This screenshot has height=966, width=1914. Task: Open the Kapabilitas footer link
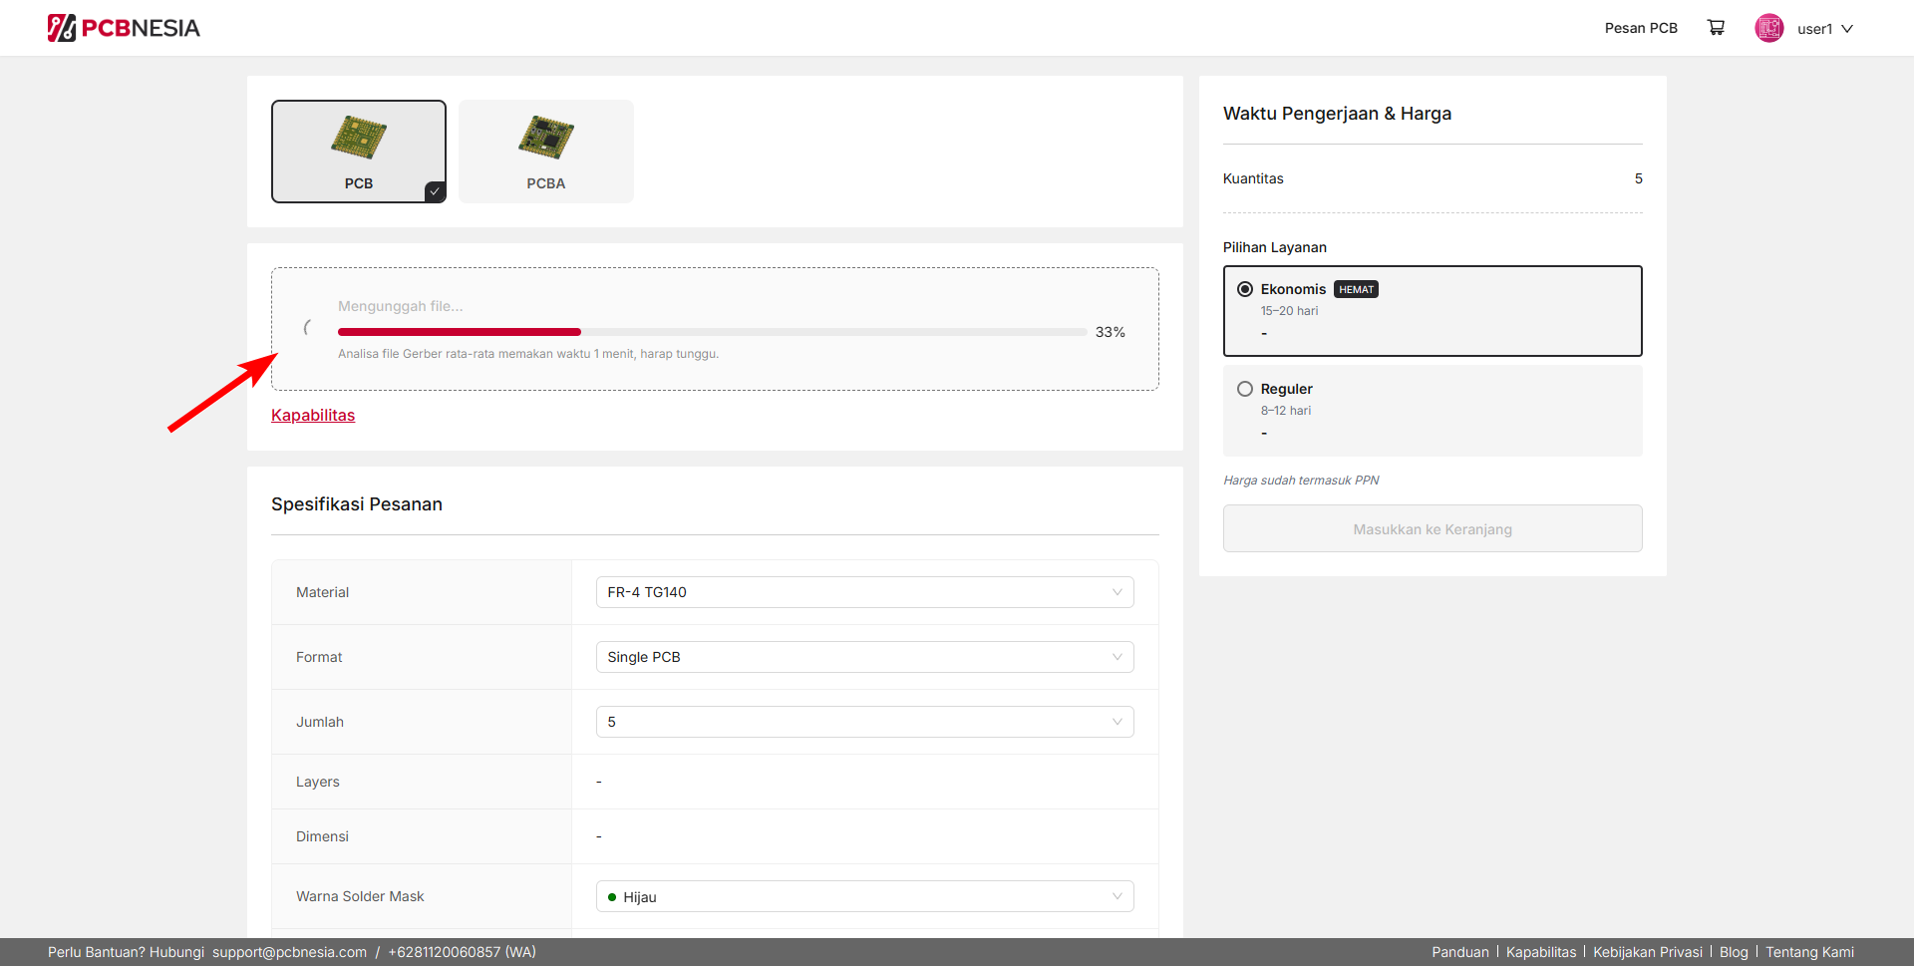pyautogui.click(x=1541, y=952)
